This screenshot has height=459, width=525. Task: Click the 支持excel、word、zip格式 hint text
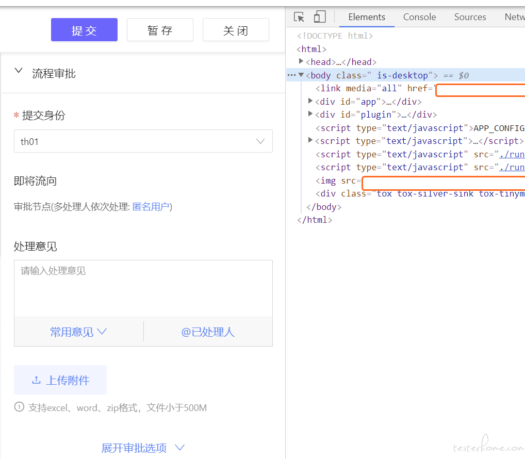(118, 408)
